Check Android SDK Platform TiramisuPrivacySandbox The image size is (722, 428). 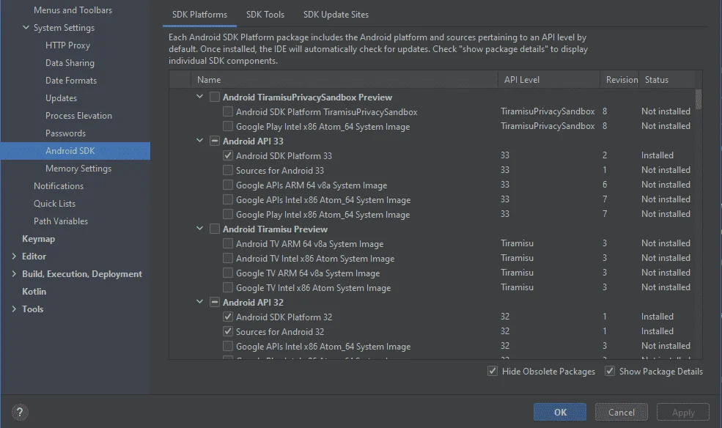point(227,112)
